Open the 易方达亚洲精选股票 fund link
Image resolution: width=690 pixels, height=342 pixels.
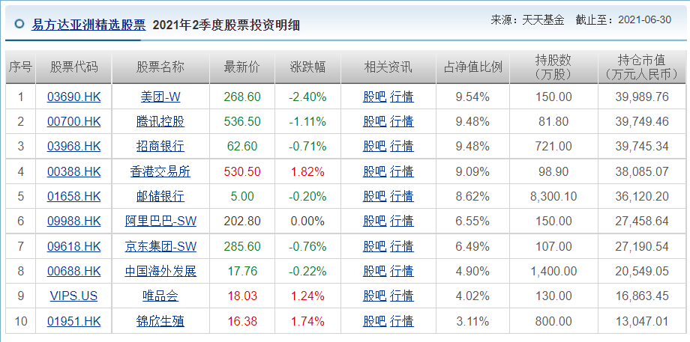pyautogui.click(x=88, y=25)
